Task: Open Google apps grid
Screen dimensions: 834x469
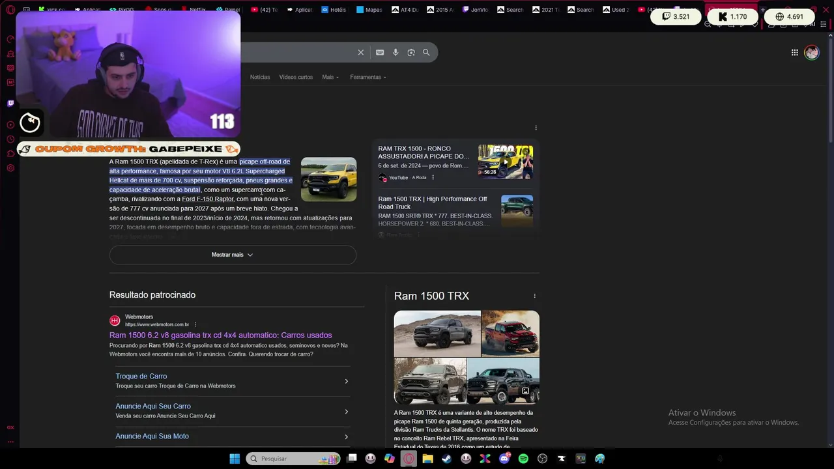Action: pyautogui.click(x=795, y=53)
